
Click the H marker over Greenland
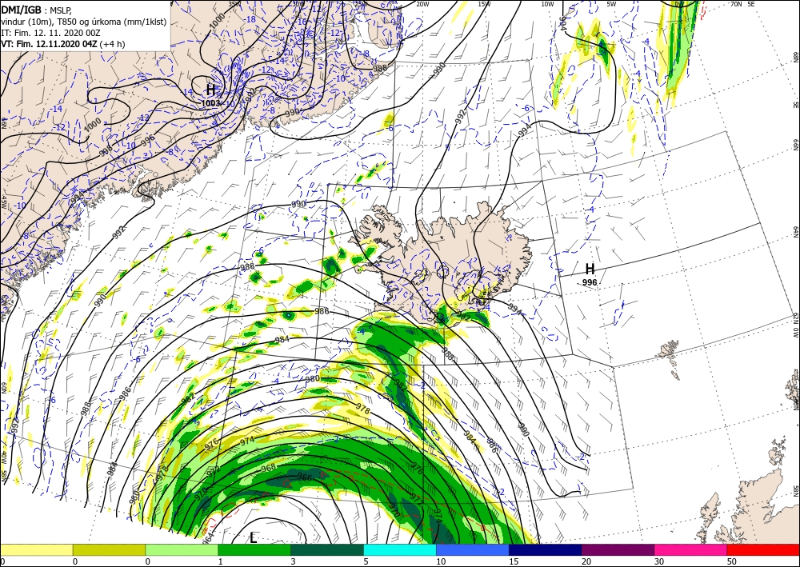[210, 90]
